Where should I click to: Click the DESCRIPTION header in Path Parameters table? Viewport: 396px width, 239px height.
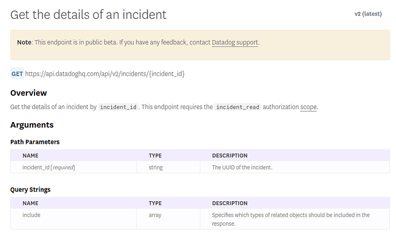230,155
